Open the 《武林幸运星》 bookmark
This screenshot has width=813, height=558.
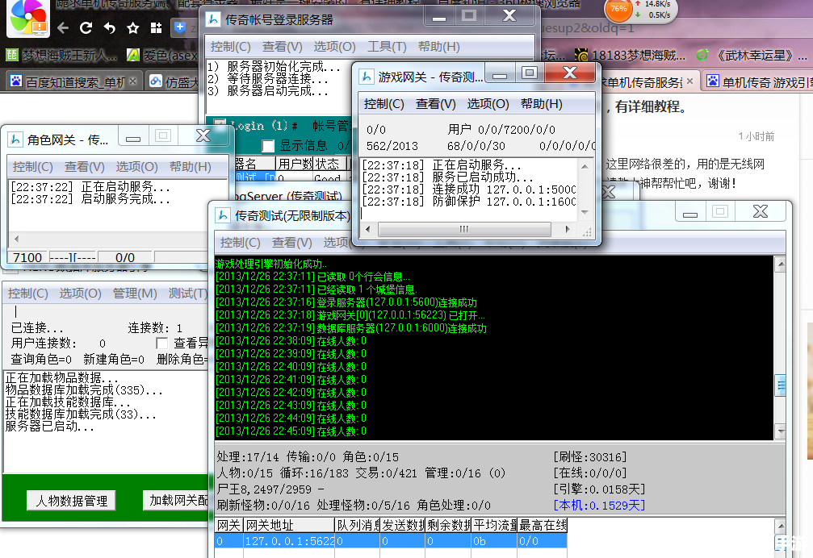pyautogui.click(x=752, y=55)
